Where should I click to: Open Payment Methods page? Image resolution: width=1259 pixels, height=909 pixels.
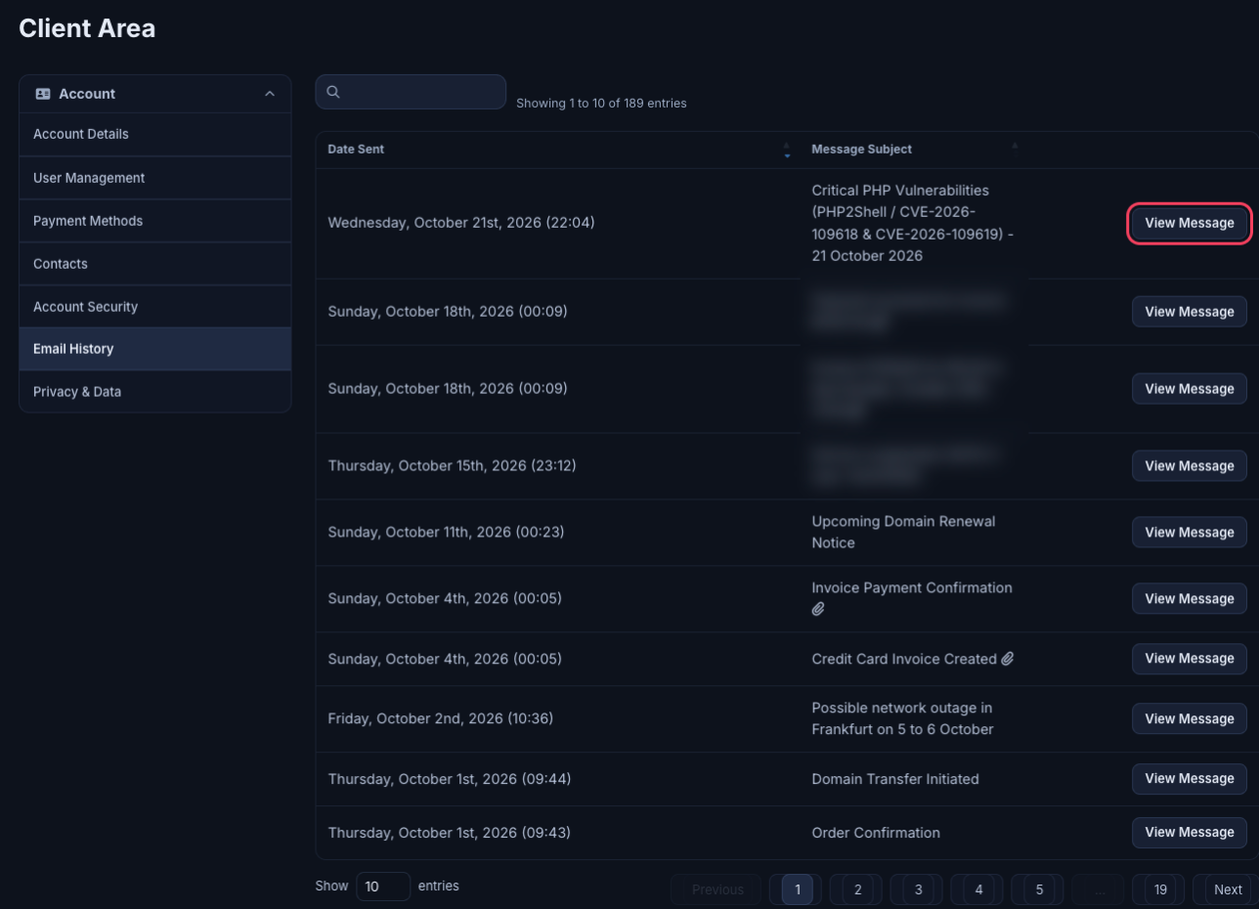pos(155,221)
